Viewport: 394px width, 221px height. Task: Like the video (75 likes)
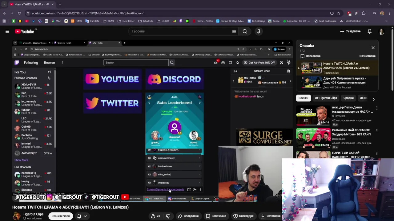point(155,216)
